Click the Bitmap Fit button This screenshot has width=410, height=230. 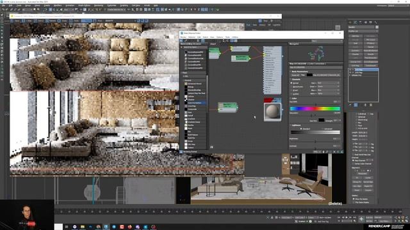pyautogui.click(x=357, y=181)
